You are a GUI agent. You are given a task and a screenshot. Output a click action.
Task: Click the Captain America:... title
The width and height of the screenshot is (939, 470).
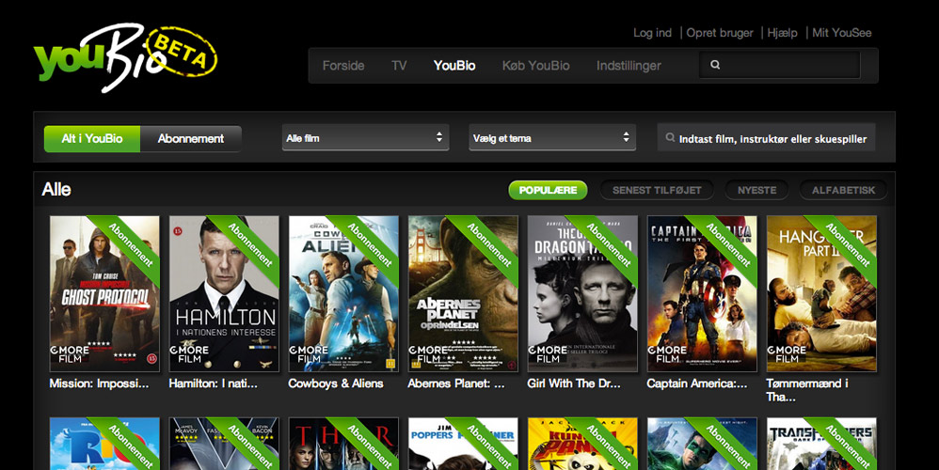point(697,384)
